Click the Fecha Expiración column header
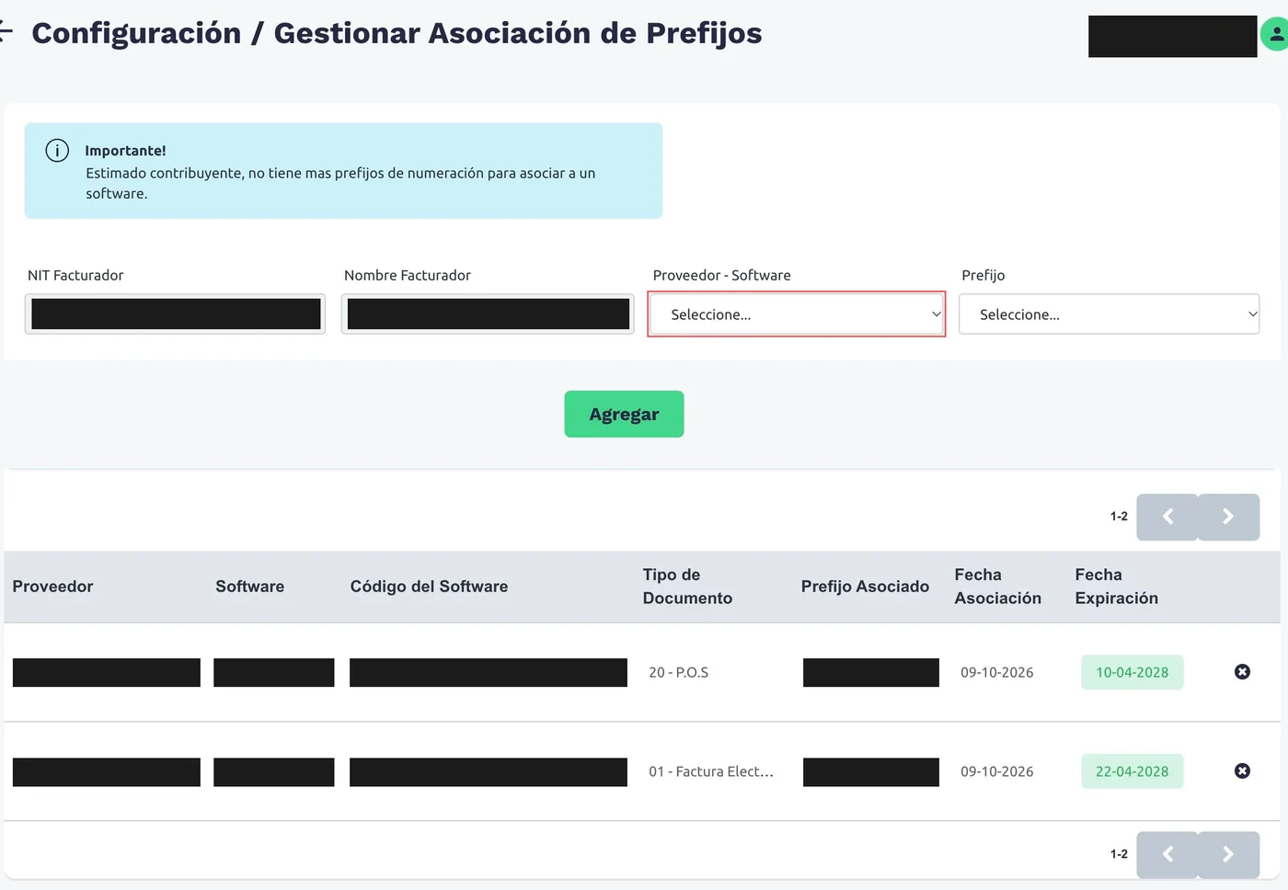Image resolution: width=1288 pixels, height=890 pixels. 1116,587
